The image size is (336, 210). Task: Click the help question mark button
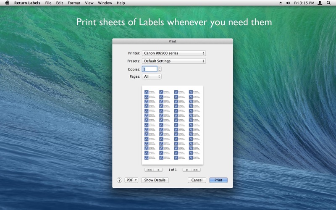pyautogui.click(x=119, y=180)
